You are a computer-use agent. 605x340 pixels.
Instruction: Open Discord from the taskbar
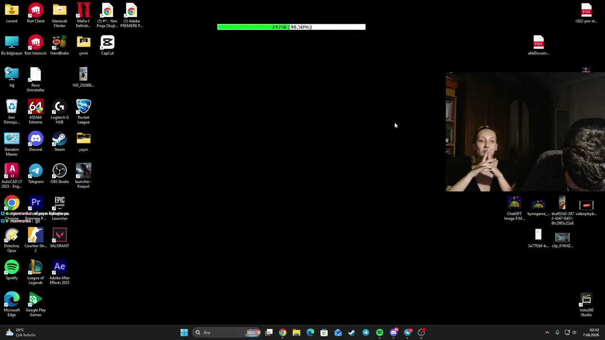coord(394,332)
